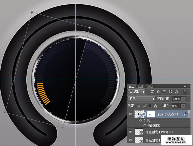Hide the 渐变【P大点S】 layer
The height and width of the screenshot is (146, 193).
pos(130,114)
